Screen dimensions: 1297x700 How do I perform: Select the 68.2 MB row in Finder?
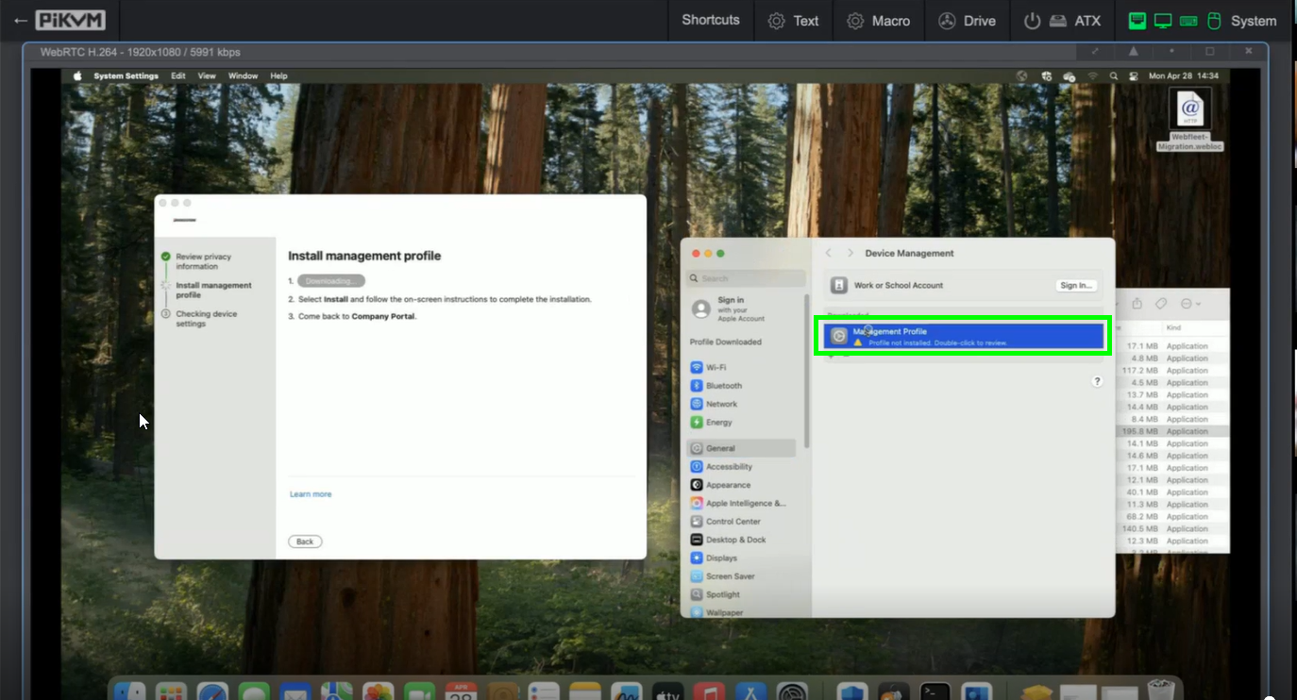[x=1172, y=517]
